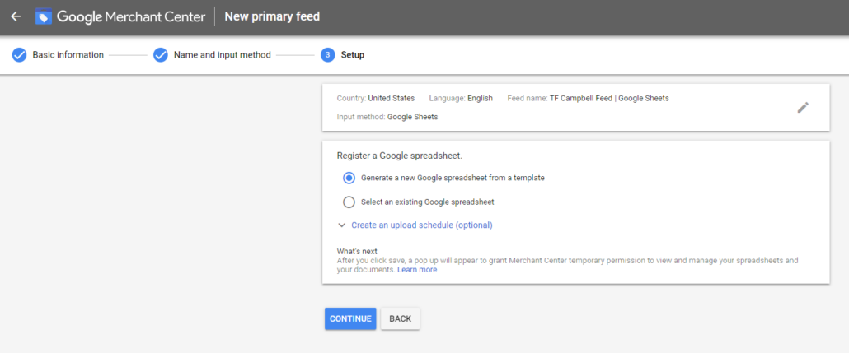Click the What's next heading
Screen dimensions: 849x353
357,251
